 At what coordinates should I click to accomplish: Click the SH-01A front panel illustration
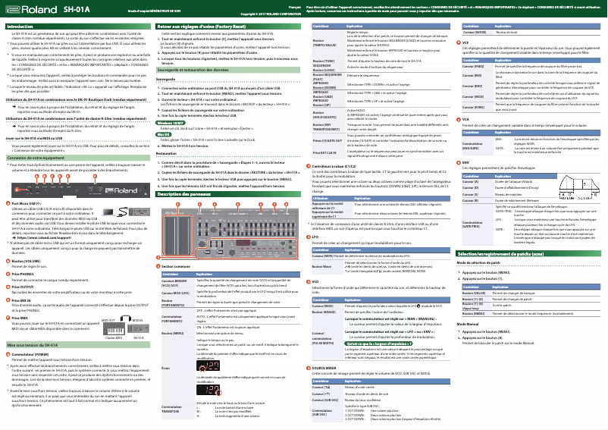pyautogui.click(x=230, y=228)
